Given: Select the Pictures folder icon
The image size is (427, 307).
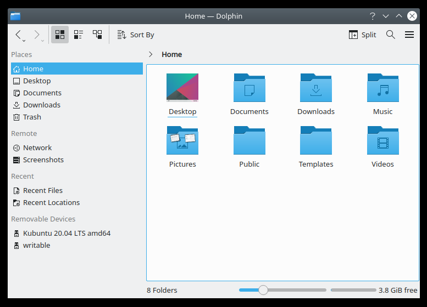Looking at the screenshot, I should [182, 141].
